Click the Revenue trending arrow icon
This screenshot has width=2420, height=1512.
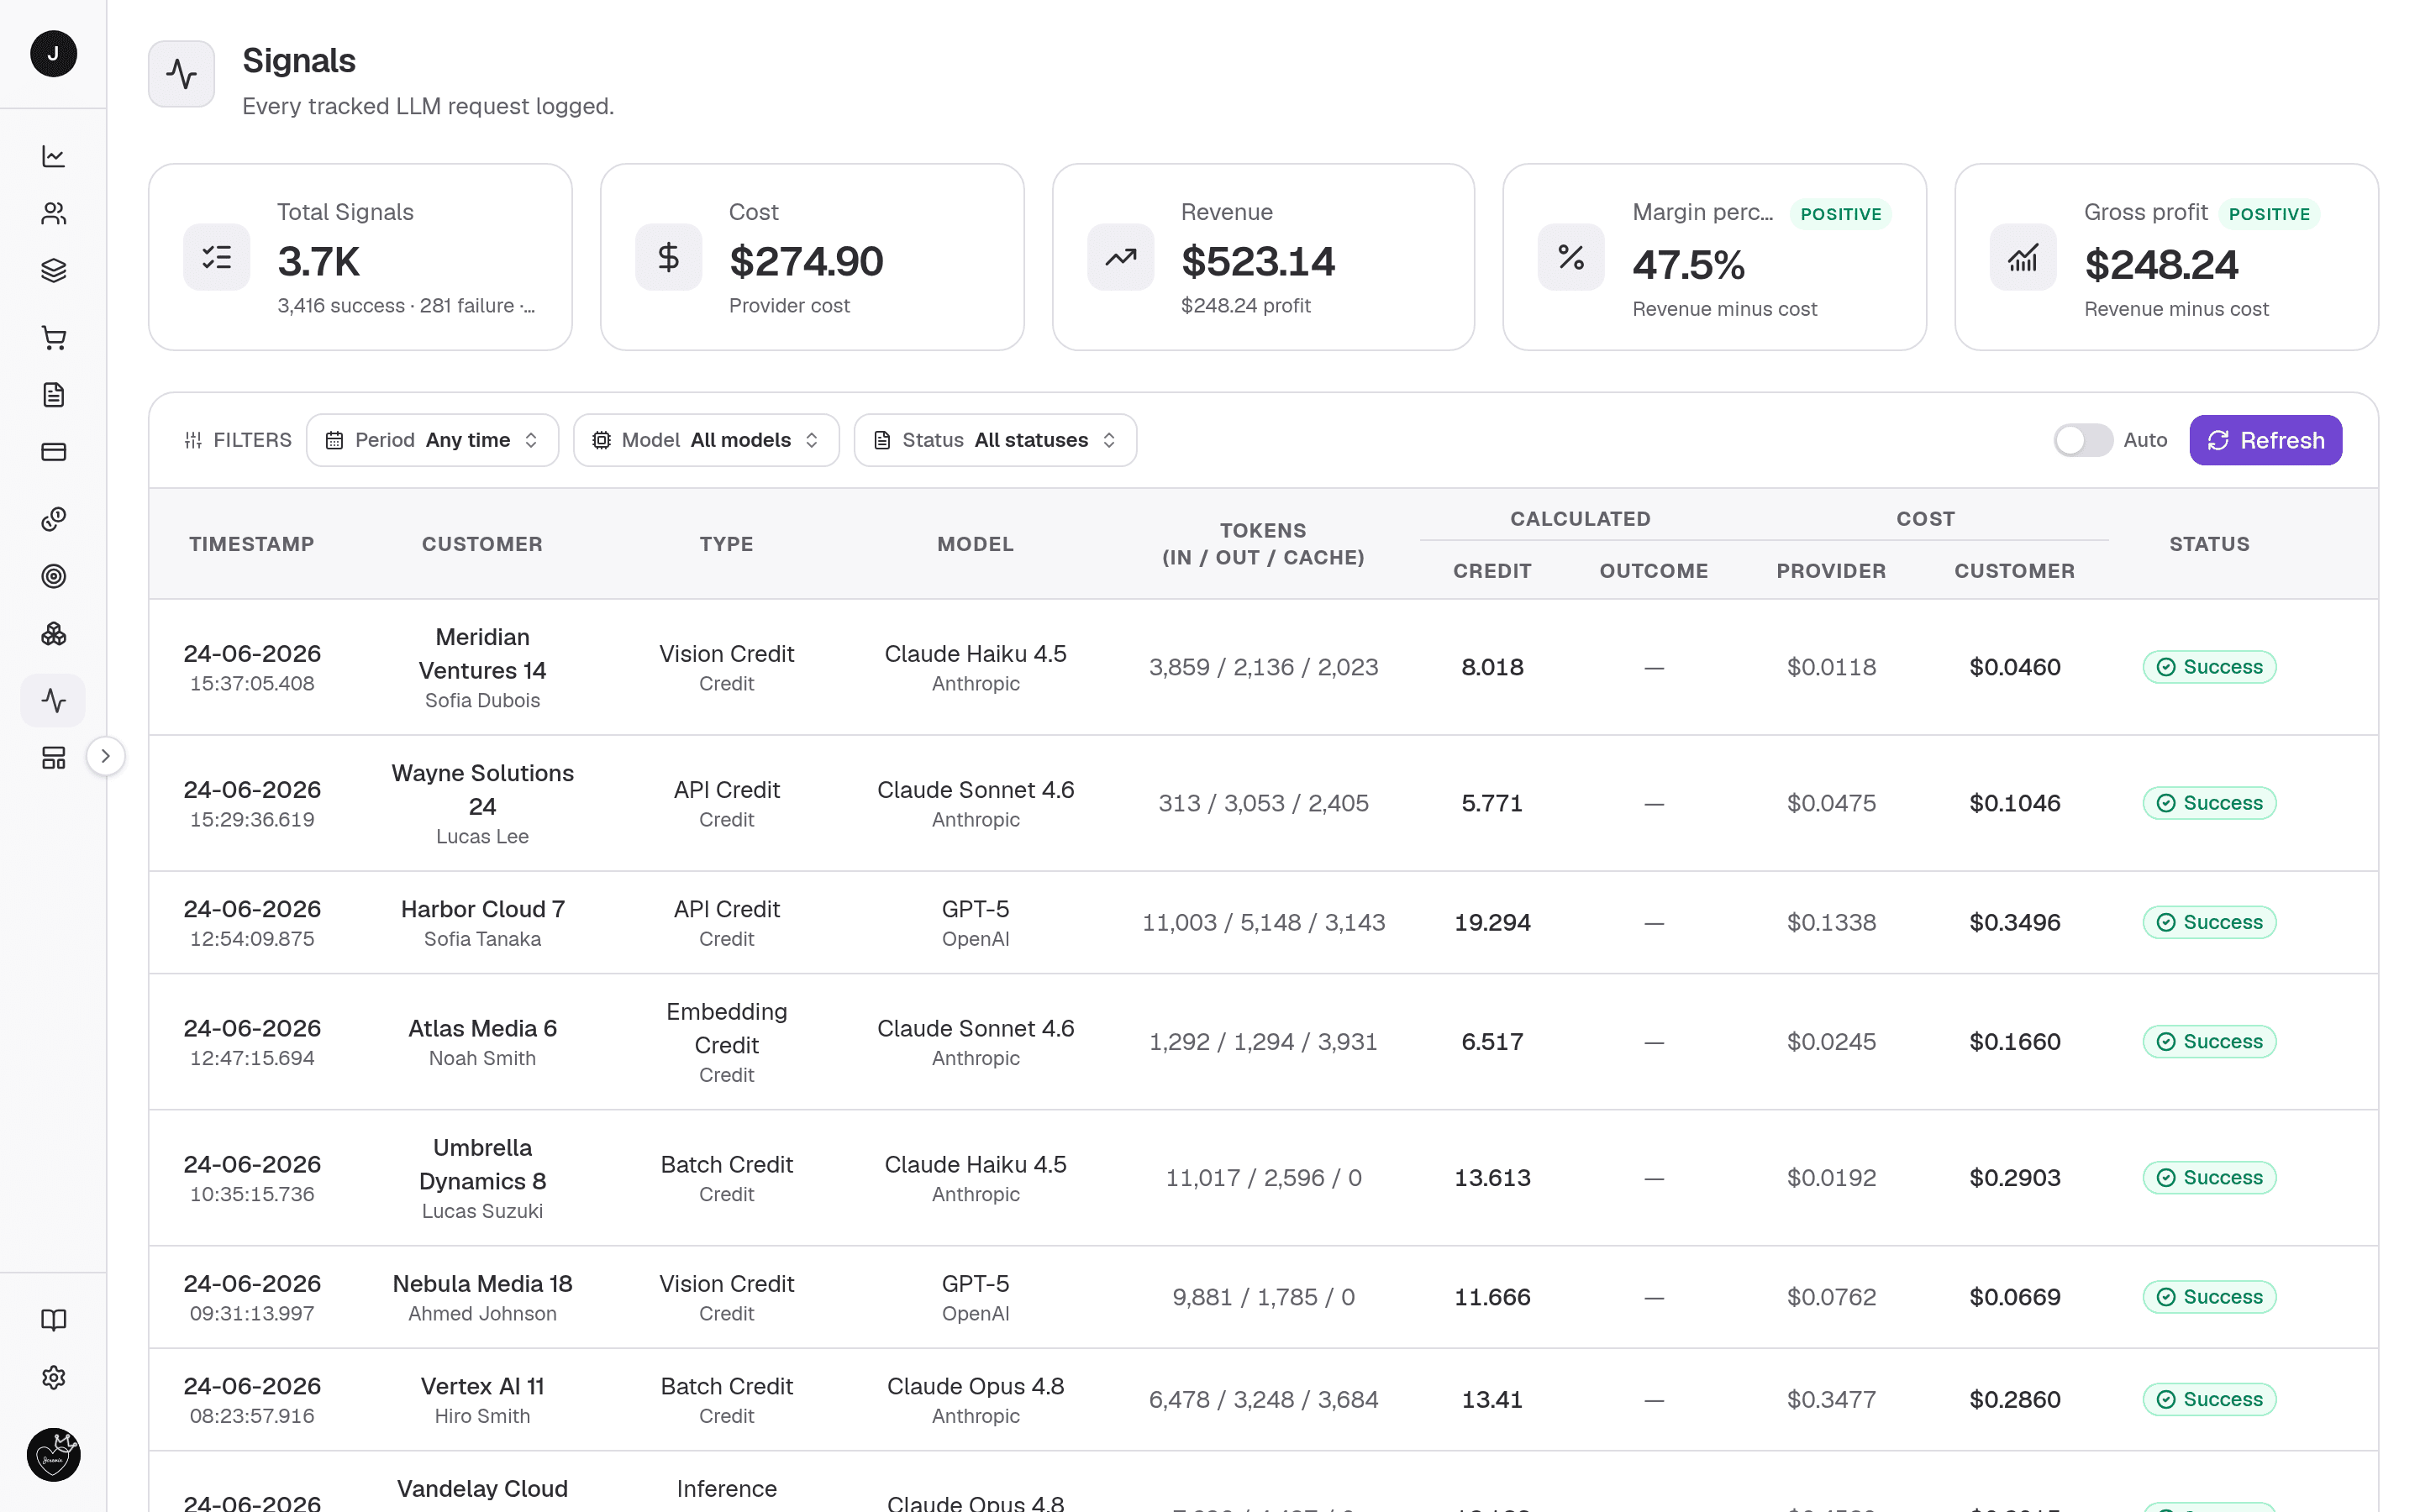point(1120,257)
